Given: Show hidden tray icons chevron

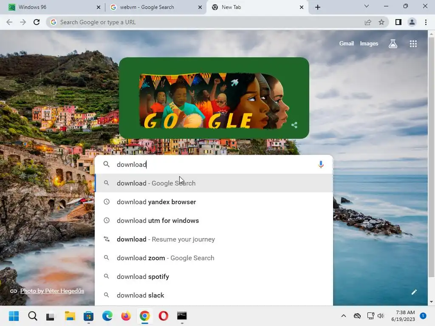Looking at the screenshot, I should pos(343,316).
